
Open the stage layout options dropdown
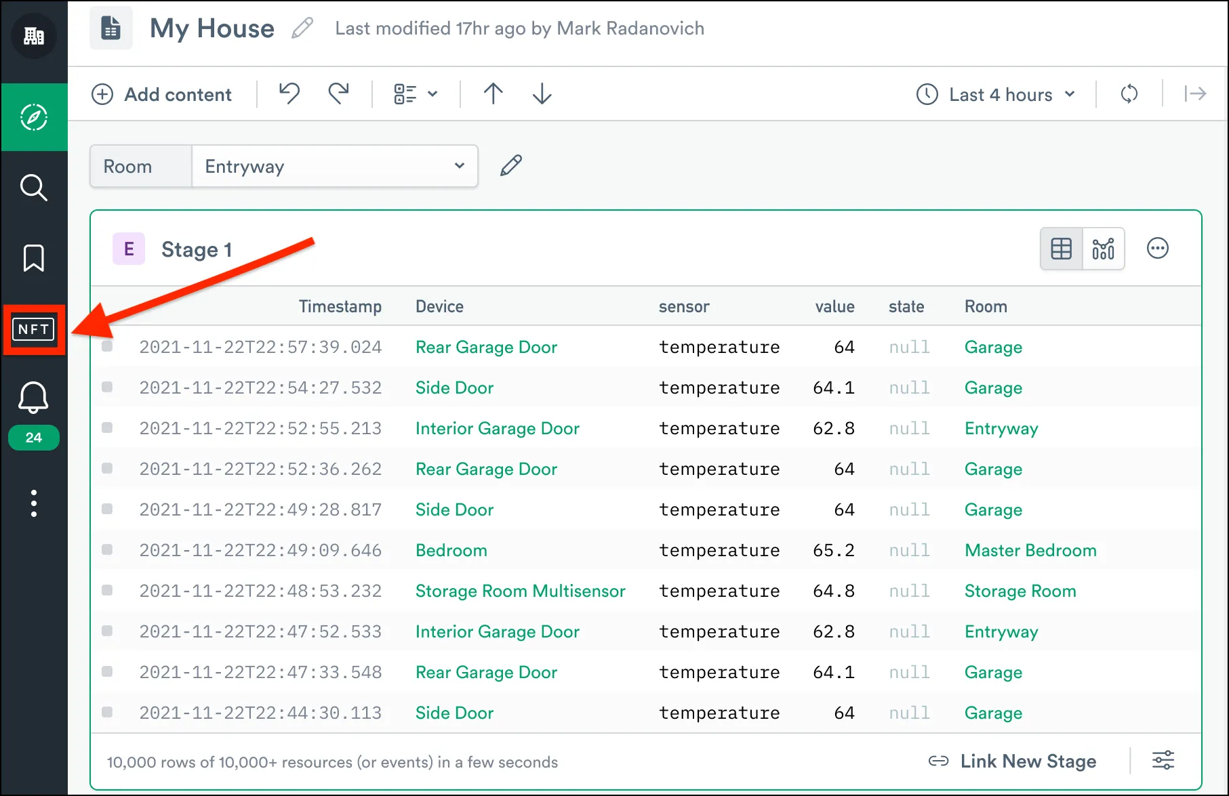tap(416, 94)
